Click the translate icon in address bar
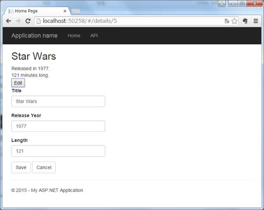 click(227, 21)
